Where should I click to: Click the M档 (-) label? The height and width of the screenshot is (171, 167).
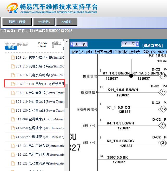[x=89, y=142]
